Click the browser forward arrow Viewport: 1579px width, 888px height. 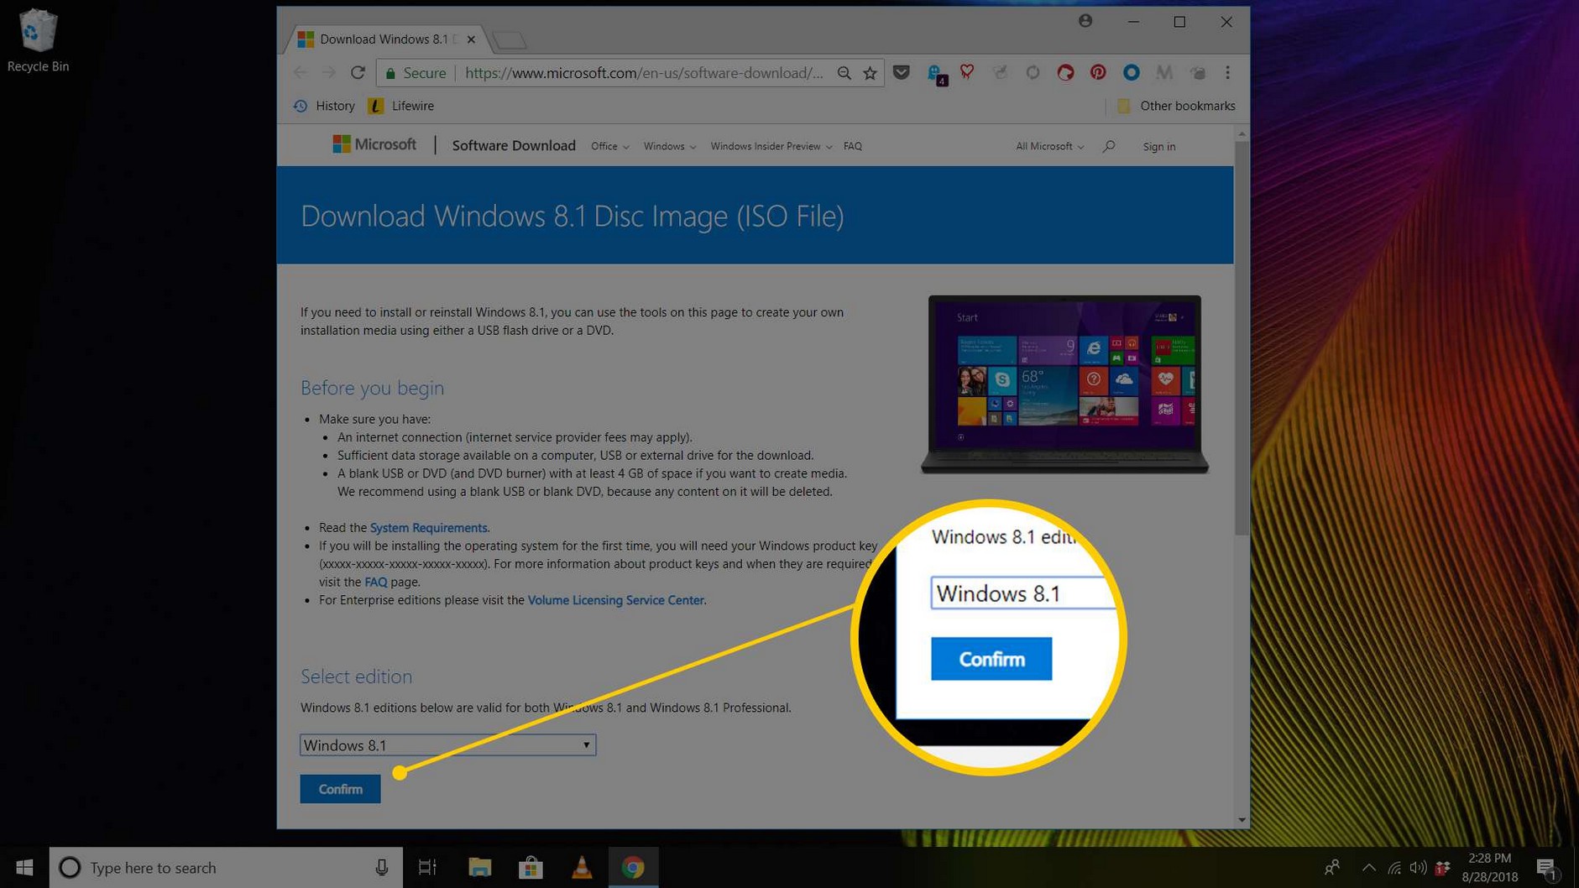329,73
